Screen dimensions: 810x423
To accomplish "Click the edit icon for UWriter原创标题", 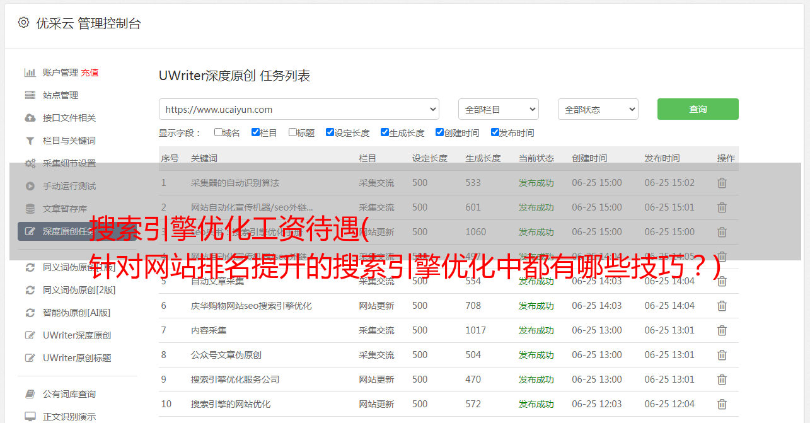I will [30, 358].
